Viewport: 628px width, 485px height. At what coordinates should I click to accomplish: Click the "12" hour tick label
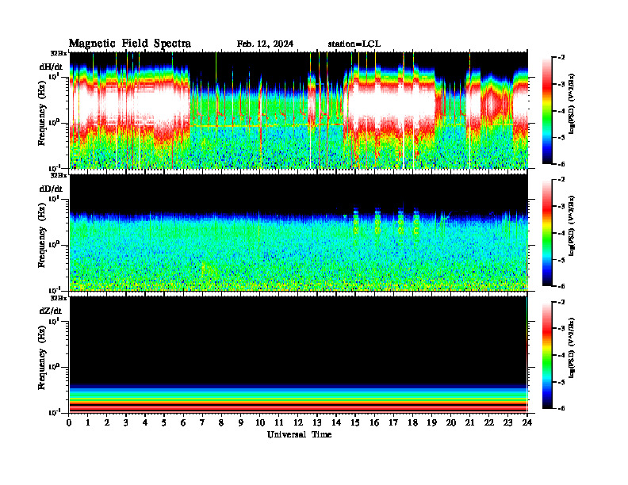coord(298,422)
